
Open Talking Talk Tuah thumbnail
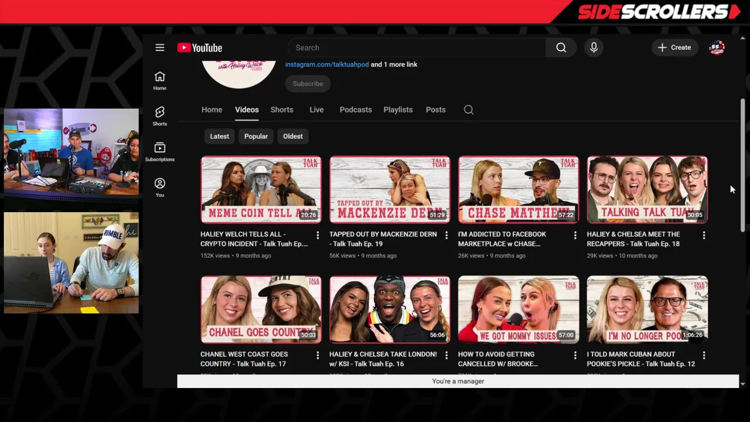click(x=647, y=189)
